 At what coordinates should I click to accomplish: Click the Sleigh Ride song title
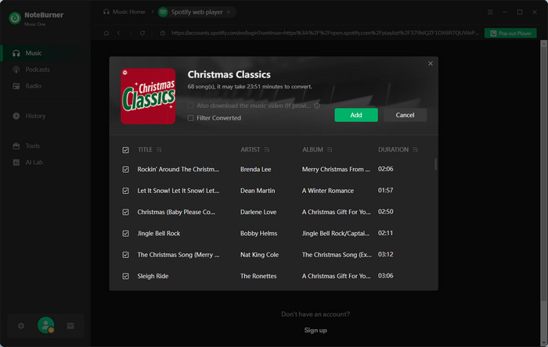pyautogui.click(x=153, y=276)
